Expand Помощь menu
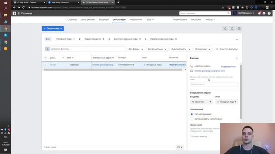275x154 pixels. (210, 20)
